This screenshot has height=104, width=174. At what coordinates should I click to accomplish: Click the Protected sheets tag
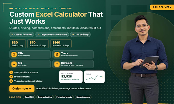tap(64, 97)
